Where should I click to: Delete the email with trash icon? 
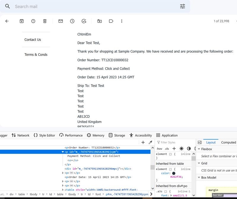coord(45,21)
